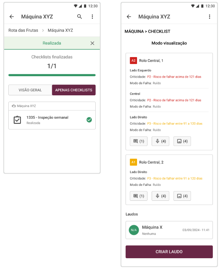The height and width of the screenshot is (269, 224).
Task: Open overflow menu beside the search icon
Action: [x=92, y=17]
